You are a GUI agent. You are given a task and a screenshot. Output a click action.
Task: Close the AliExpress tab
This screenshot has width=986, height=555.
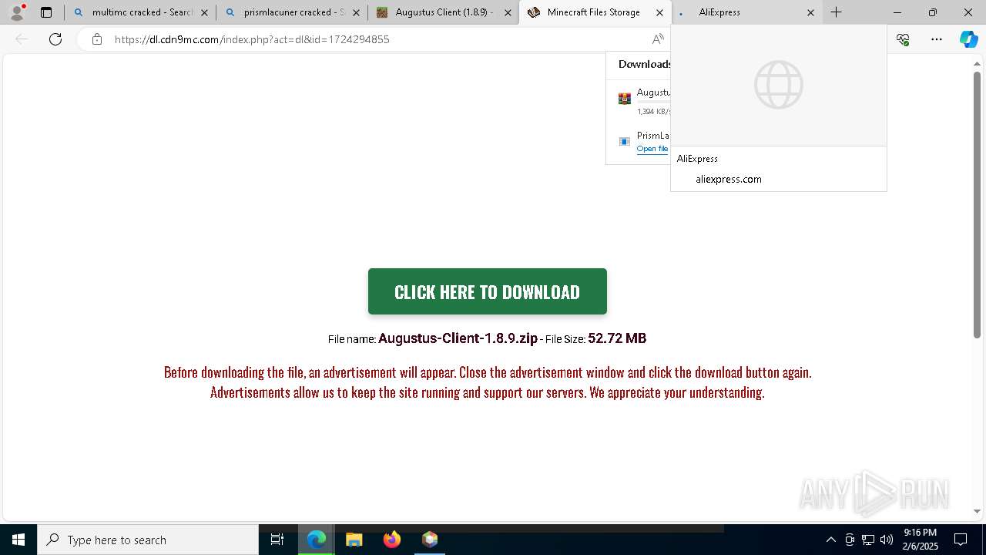coord(810,12)
